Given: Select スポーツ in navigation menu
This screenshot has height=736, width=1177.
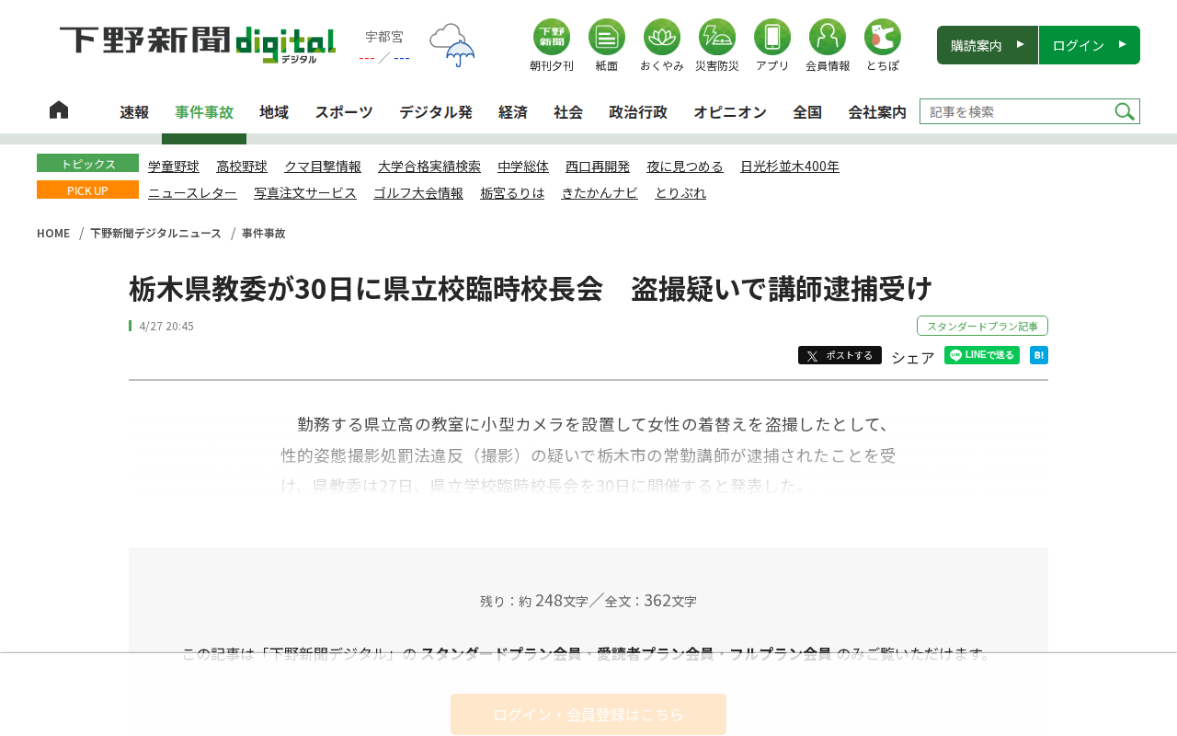Looking at the screenshot, I should click(x=344, y=111).
